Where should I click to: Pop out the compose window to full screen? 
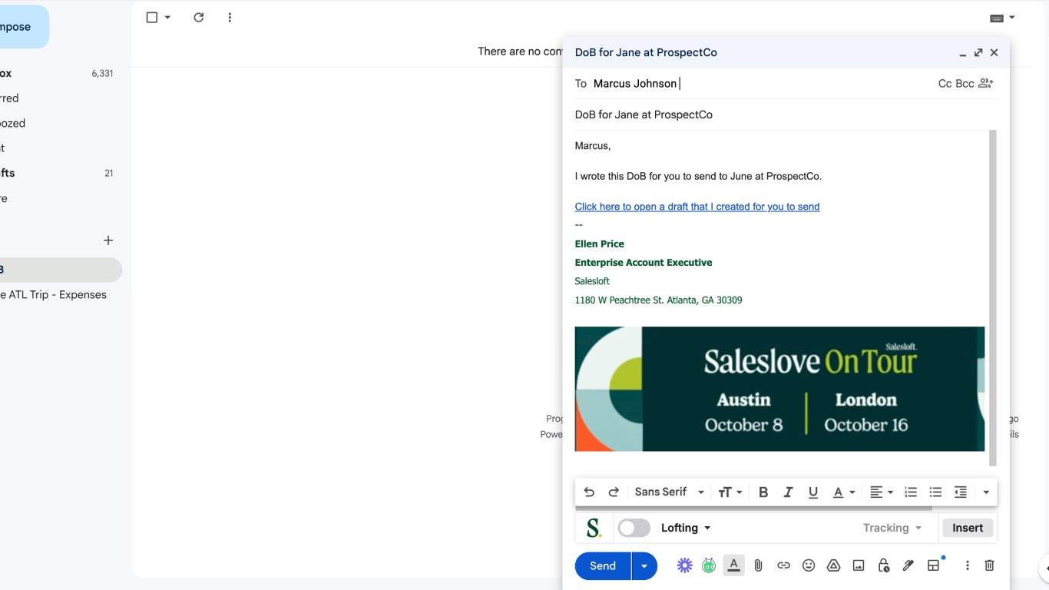click(978, 53)
